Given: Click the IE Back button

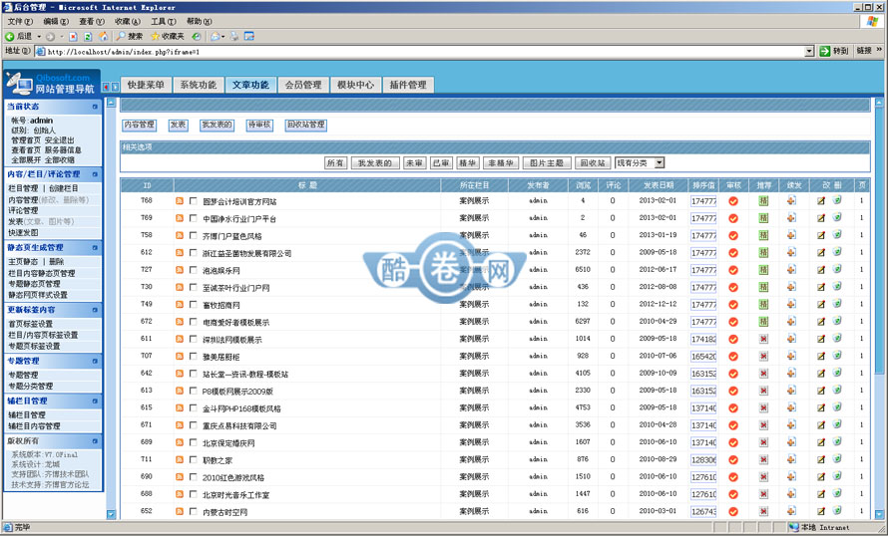Looking at the screenshot, I should (x=19, y=36).
